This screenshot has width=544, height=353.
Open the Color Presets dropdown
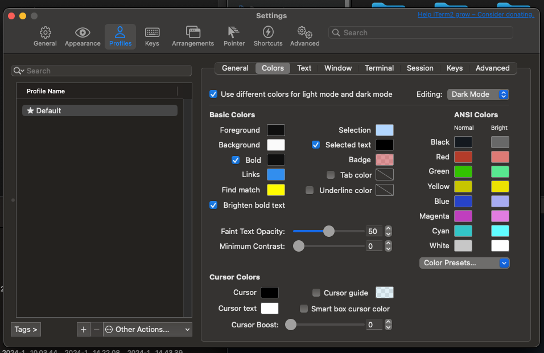(x=464, y=262)
